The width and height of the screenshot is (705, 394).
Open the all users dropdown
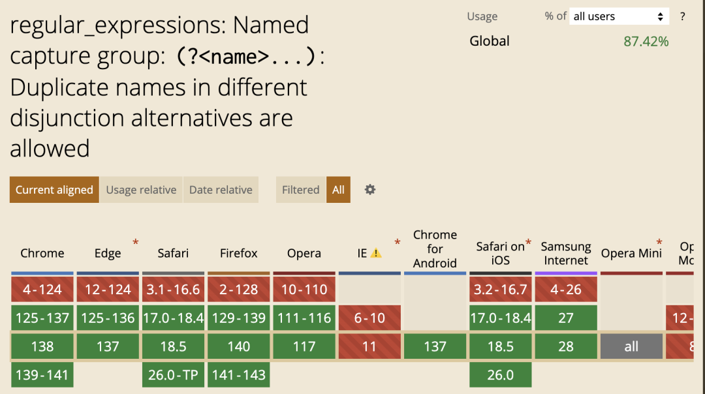(x=619, y=16)
